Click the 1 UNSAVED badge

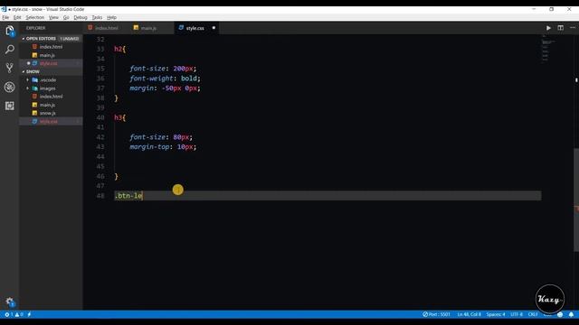click(x=70, y=38)
